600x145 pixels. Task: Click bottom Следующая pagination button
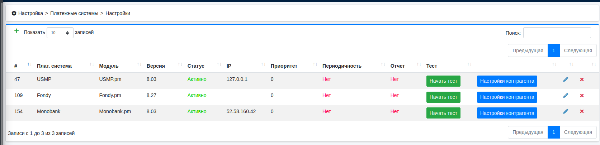pos(578,132)
